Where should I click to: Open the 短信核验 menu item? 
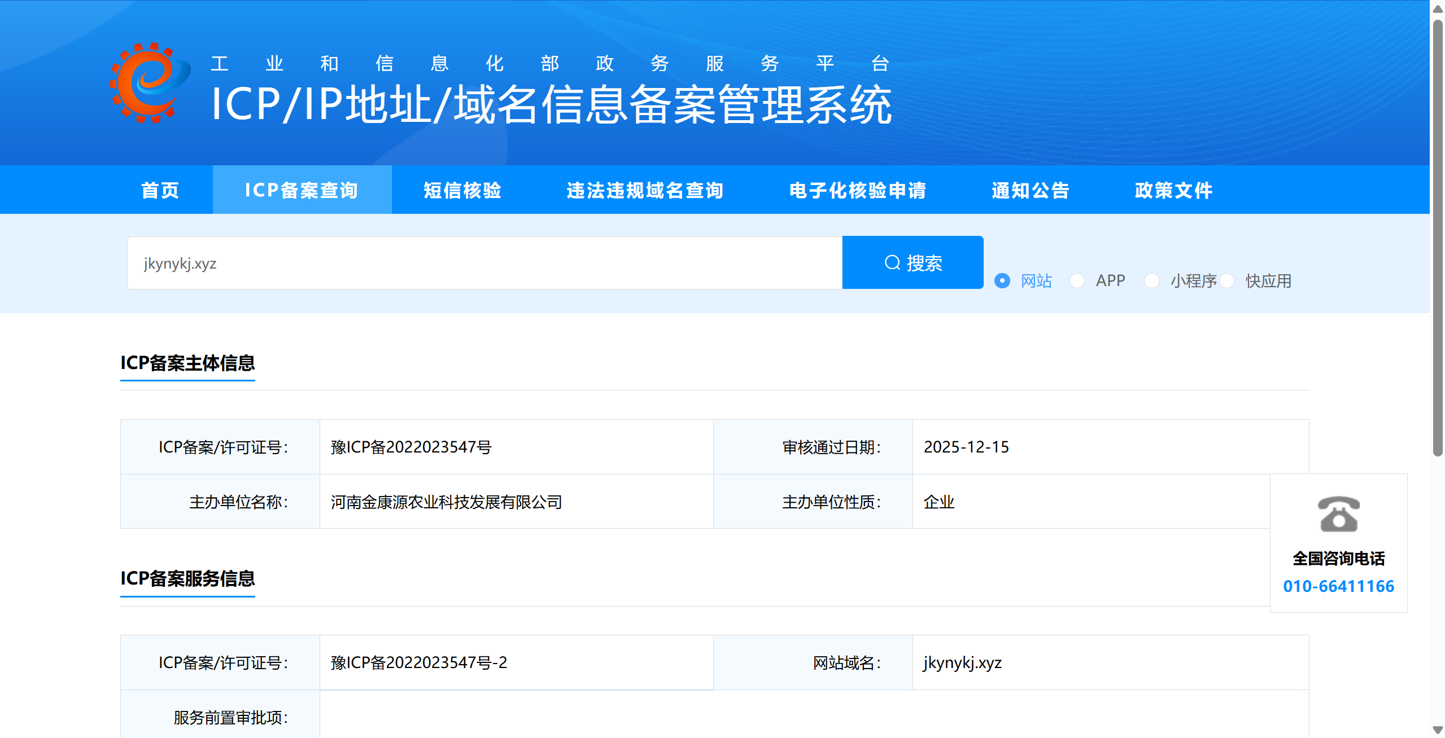pos(462,190)
